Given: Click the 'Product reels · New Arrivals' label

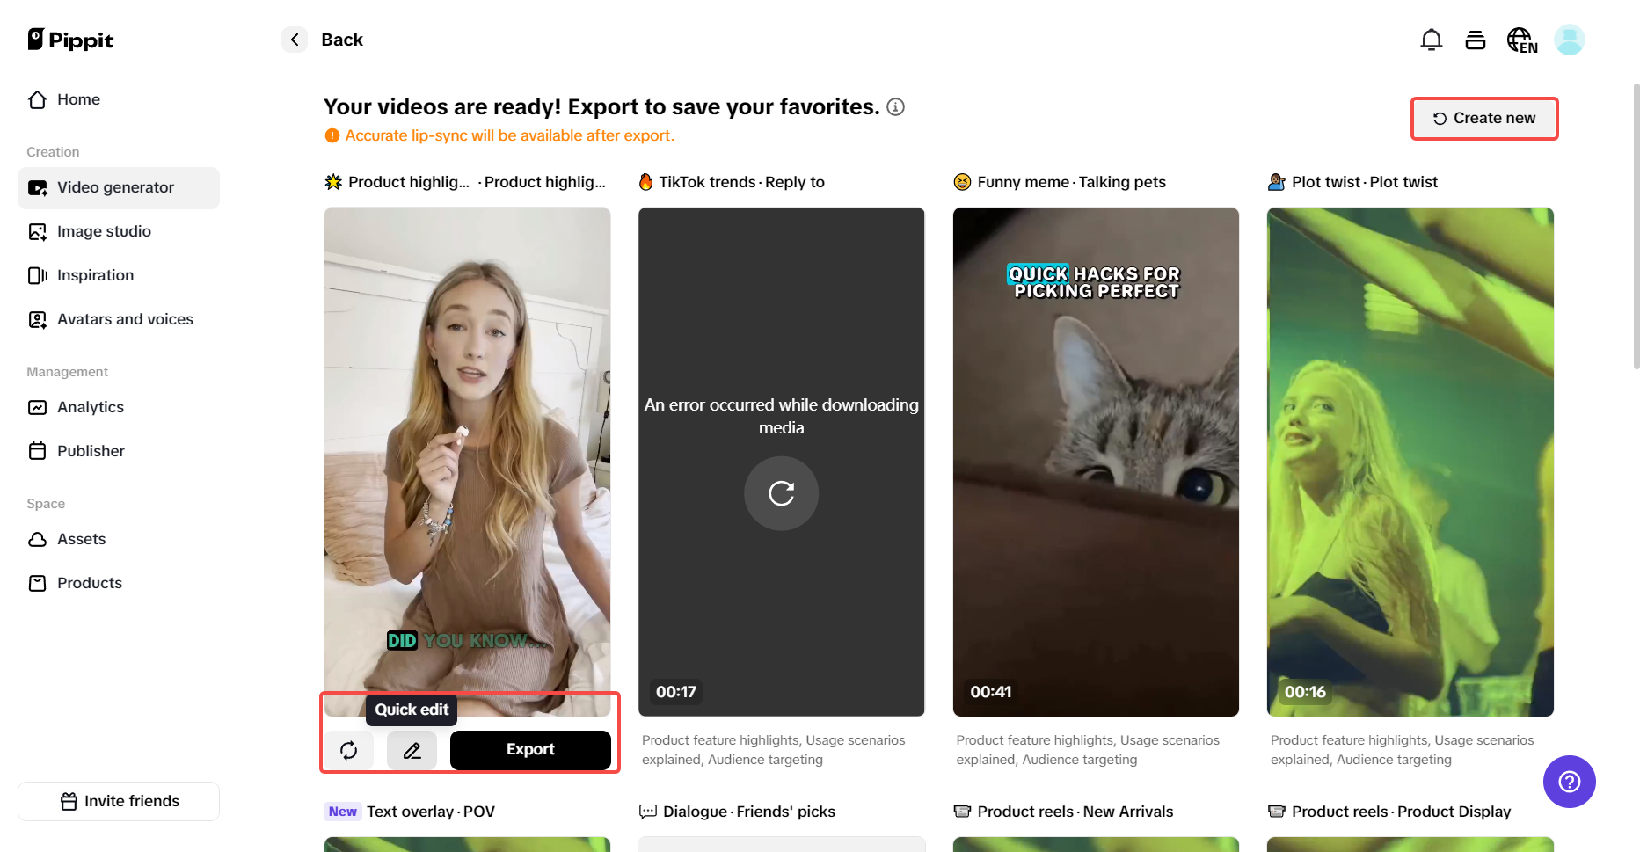Looking at the screenshot, I should [x=1075, y=812].
